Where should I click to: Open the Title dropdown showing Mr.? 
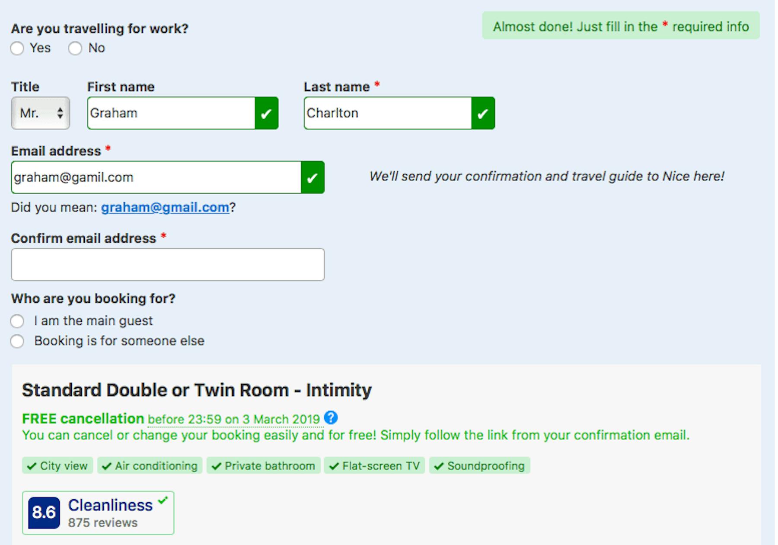[x=41, y=113]
